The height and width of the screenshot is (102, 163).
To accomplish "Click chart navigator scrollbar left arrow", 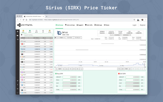I will pos(55,67).
